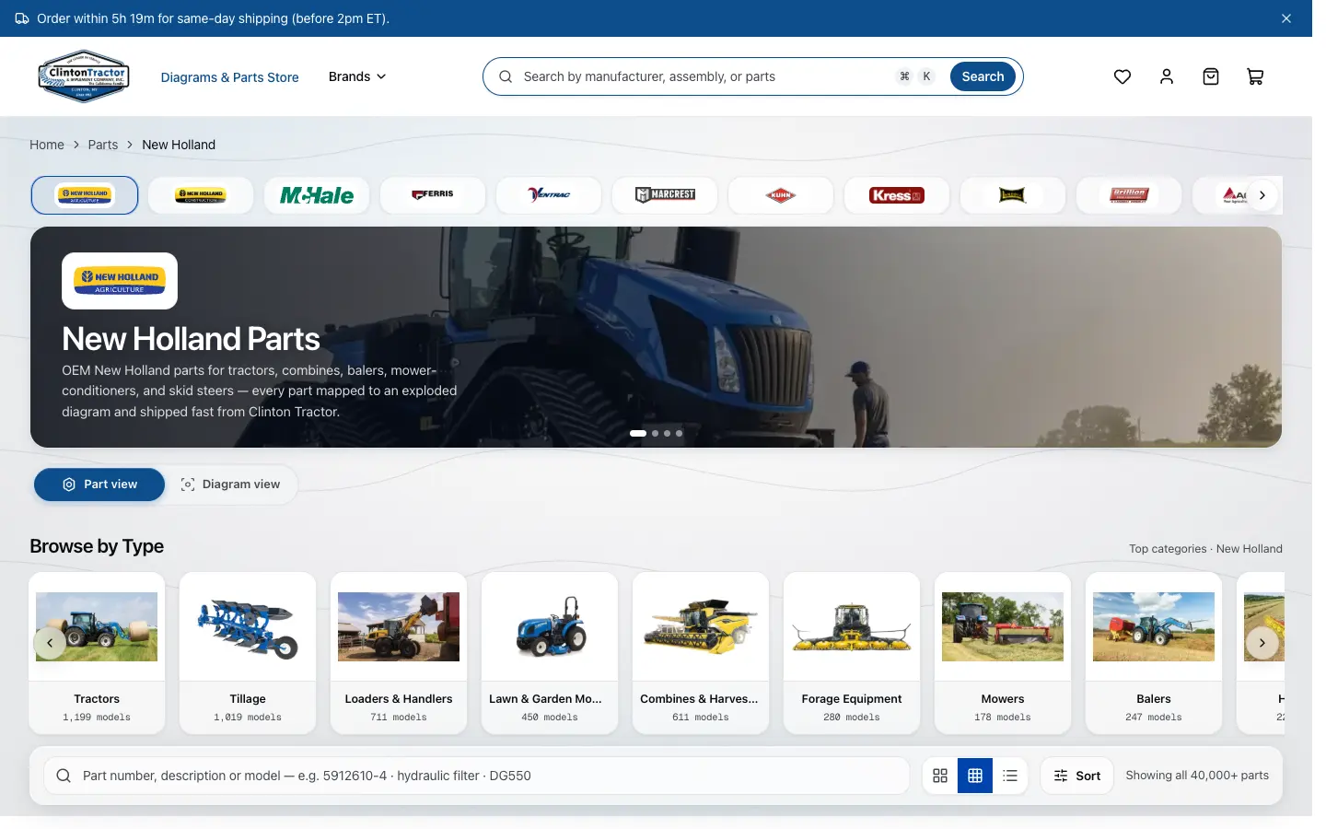Select the McHale brand chip
Screen dimensions: 1326x829
tap(317, 195)
